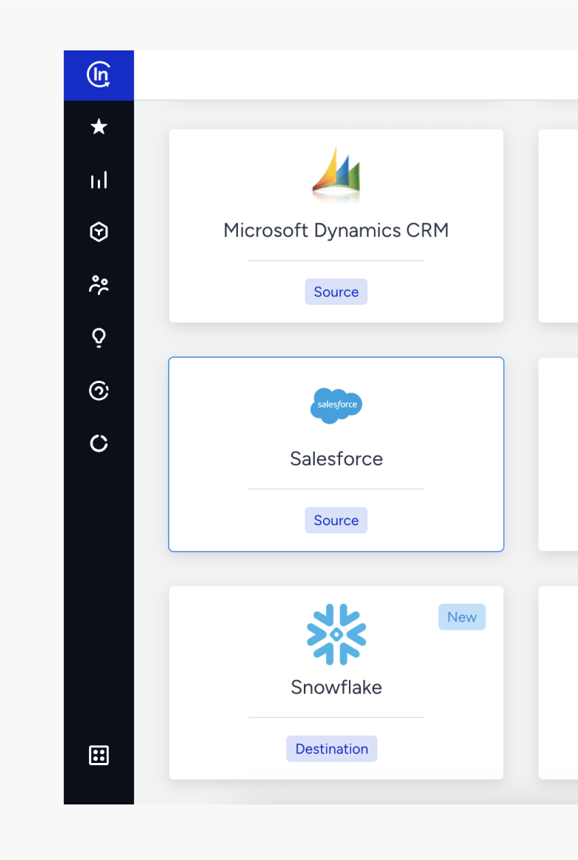Screen dimensions: 578x860
Task: Click the lightbulb insights icon
Action: (x=99, y=338)
